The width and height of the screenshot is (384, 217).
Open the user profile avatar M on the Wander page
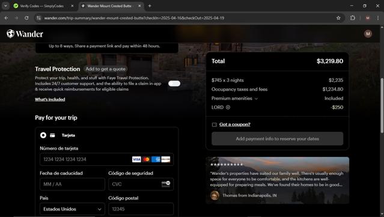click(368, 34)
